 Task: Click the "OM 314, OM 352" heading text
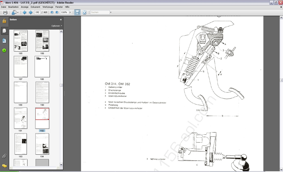click(117, 84)
